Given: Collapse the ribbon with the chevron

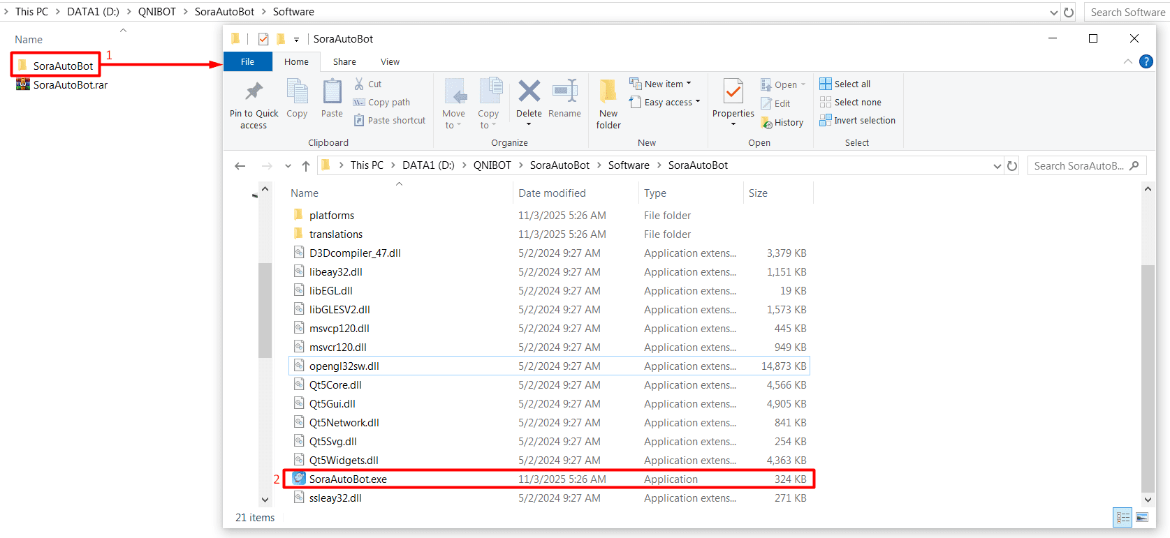Looking at the screenshot, I should [x=1127, y=61].
